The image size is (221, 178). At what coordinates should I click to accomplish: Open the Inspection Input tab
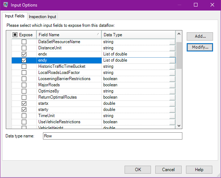pyautogui.click(x=42, y=17)
